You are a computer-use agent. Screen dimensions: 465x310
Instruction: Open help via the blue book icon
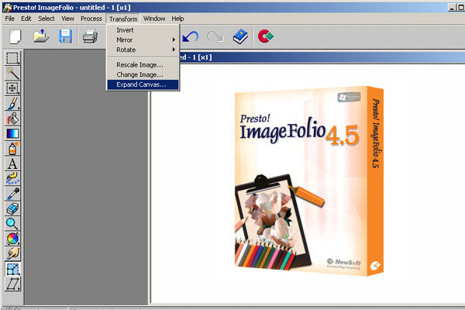coord(240,36)
